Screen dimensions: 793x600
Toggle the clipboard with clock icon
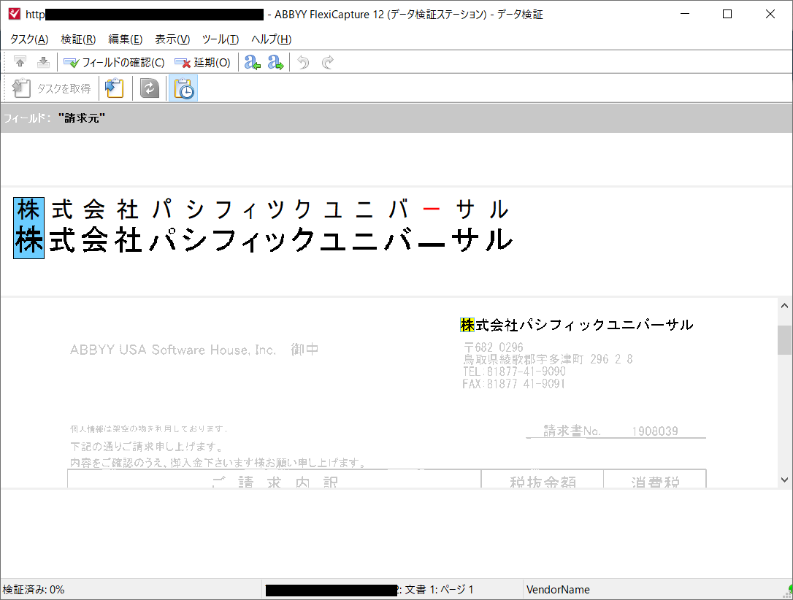(x=183, y=88)
